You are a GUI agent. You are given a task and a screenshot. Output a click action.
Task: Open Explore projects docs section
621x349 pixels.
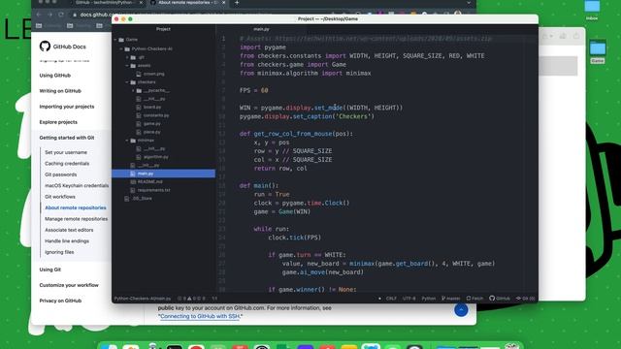(x=58, y=122)
